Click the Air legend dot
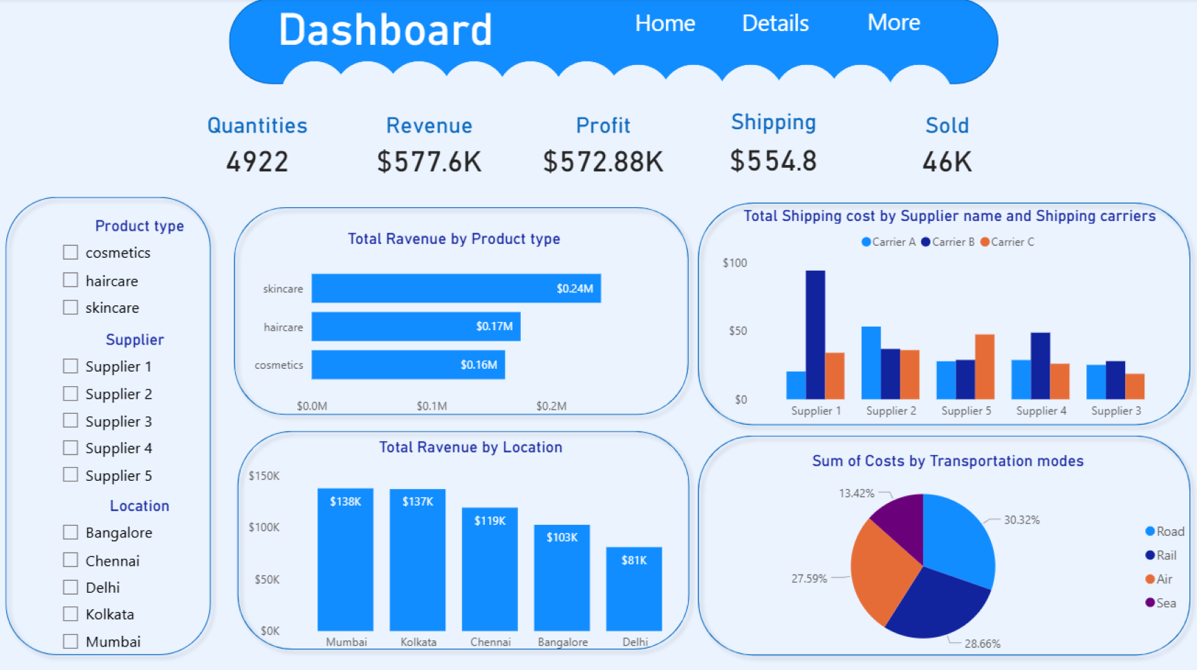Screen dimensions: 1197x670 [1150, 579]
